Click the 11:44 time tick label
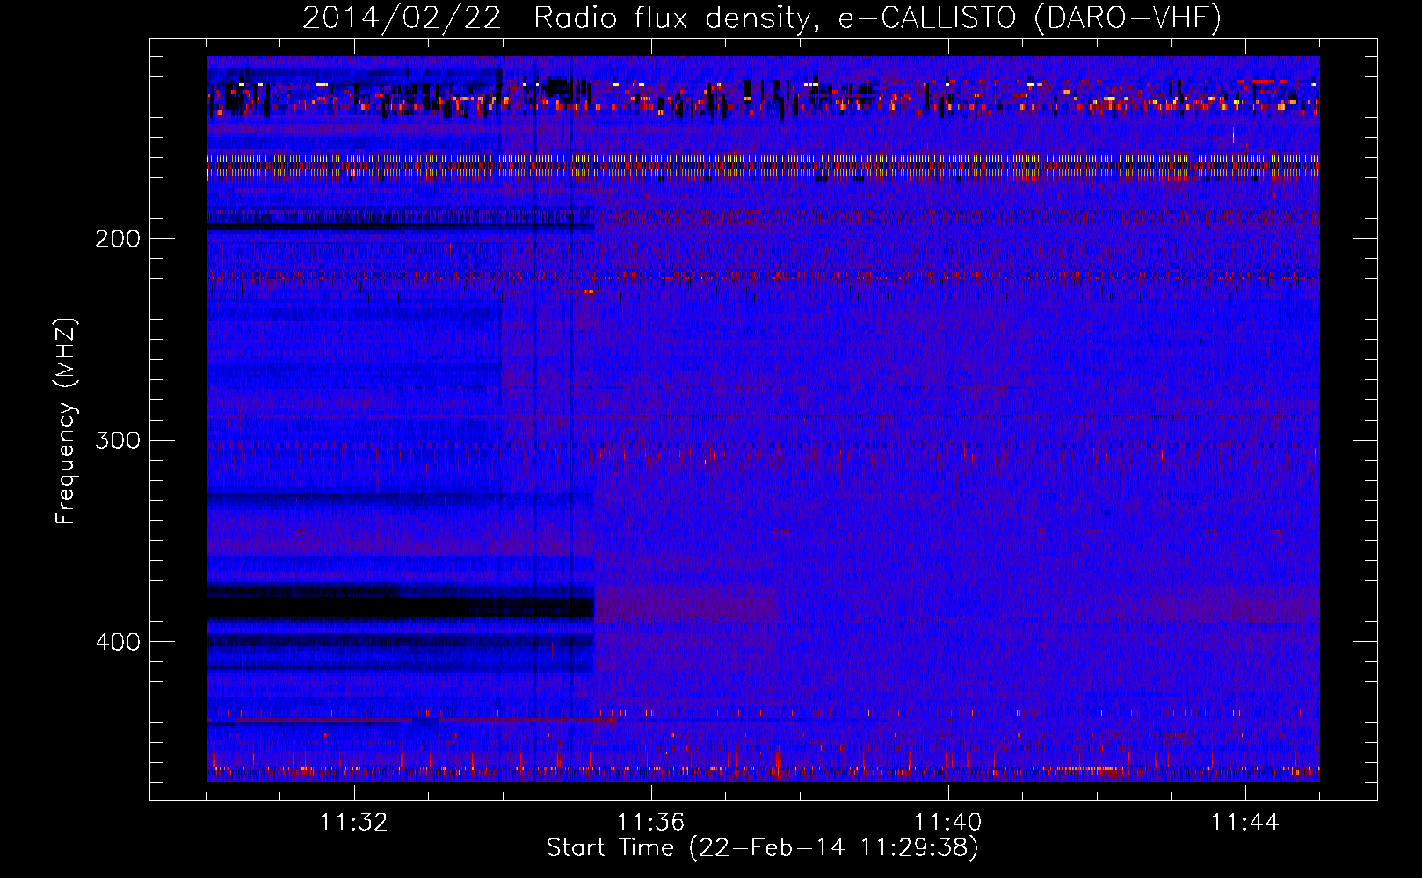The height and width of the screenshot is (878, 1422). pyautogui.click(x=1245, y=823)
